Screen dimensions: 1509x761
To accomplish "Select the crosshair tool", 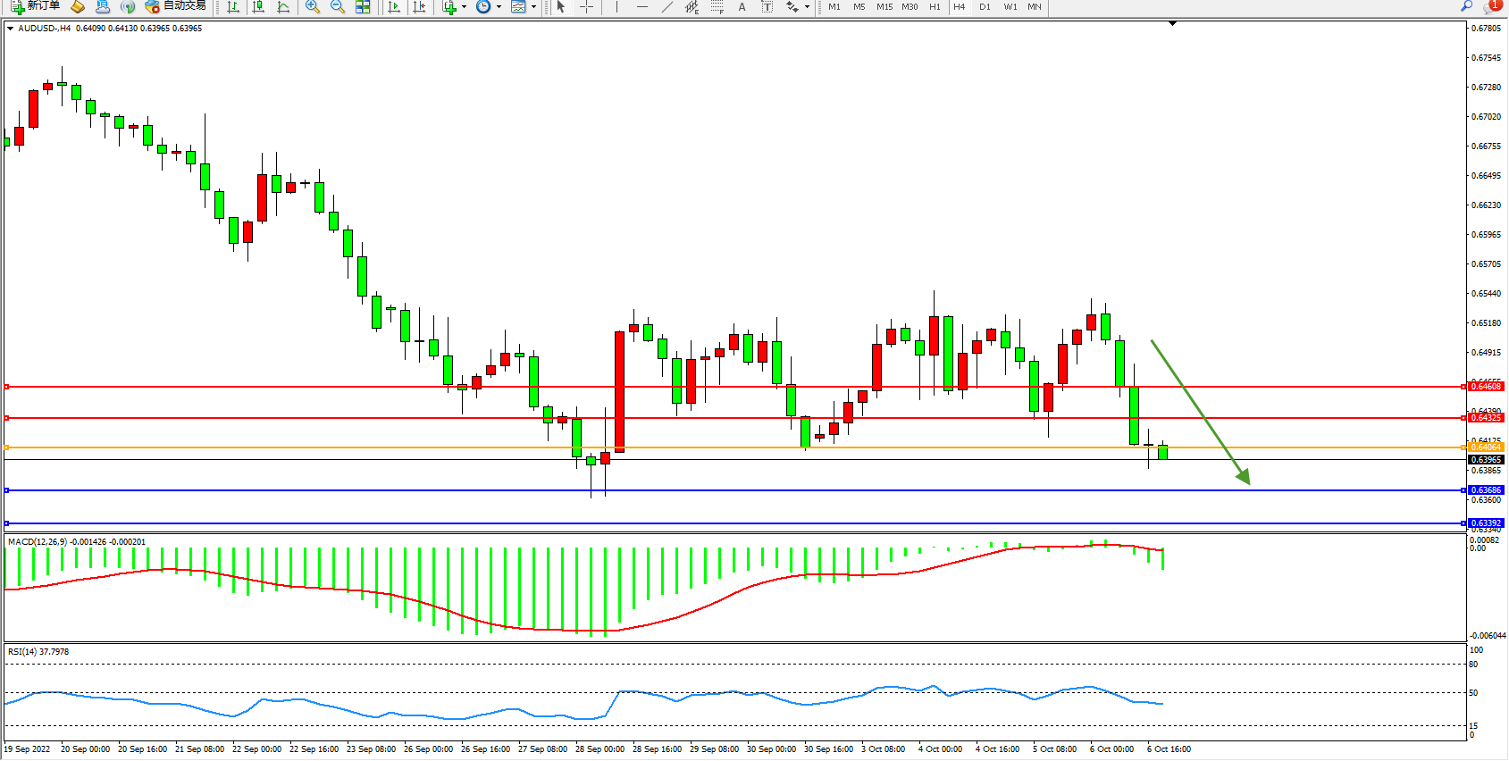I will click(586, 6).
